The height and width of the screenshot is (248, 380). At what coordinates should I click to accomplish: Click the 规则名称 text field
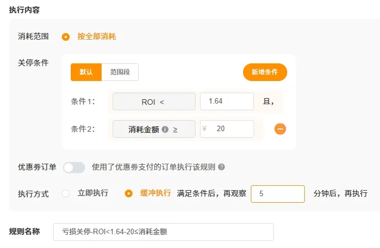click(x=163, y=232)
